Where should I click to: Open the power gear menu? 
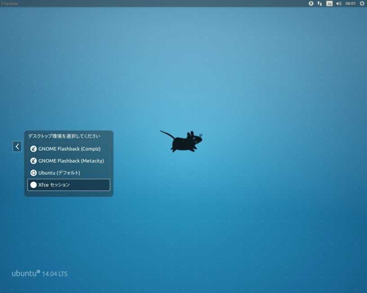pos(362,4)
